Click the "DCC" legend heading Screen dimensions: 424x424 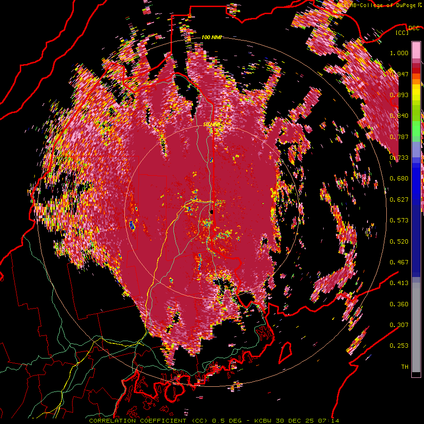414,28
